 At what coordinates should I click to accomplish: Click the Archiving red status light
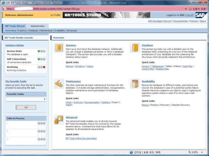coord(44,67)
